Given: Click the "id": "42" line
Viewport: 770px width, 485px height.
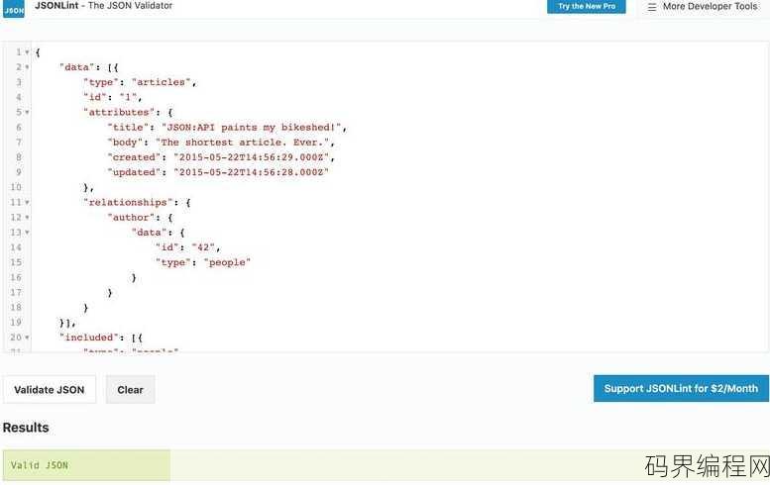Looking at the screenshot, I should click(188, 247).
